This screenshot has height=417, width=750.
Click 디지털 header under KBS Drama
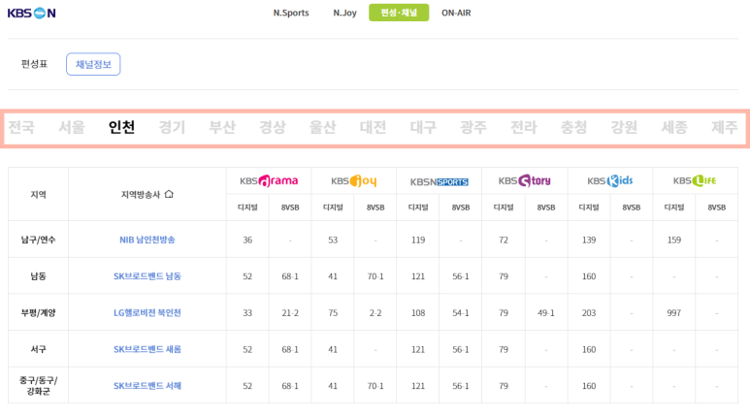pos(247,208)
